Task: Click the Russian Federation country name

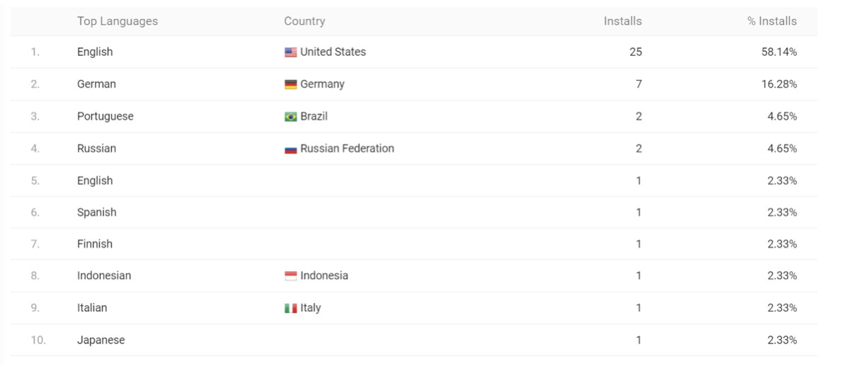Action: pos(347,149)
